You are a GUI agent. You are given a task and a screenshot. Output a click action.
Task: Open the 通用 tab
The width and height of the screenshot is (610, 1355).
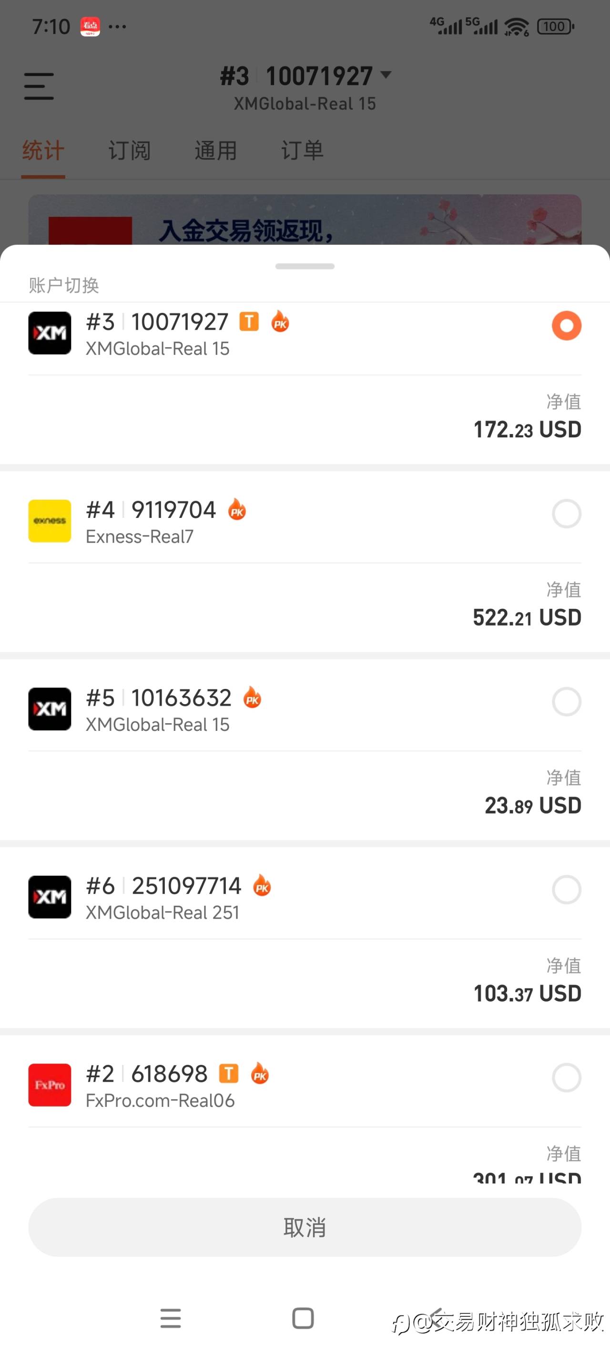point(216,151)
